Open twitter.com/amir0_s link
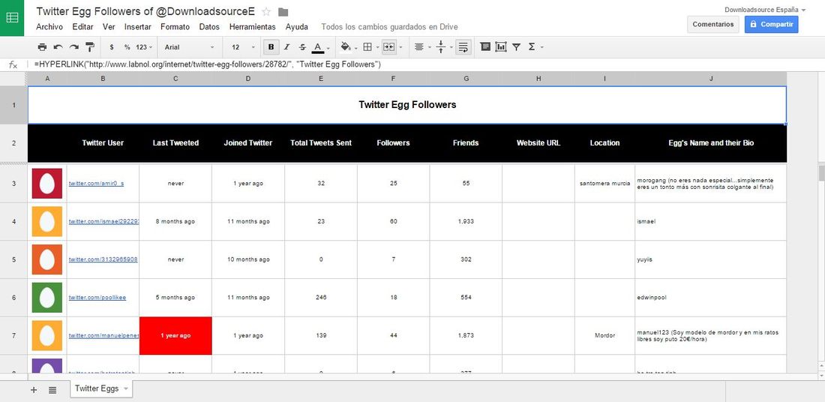The height and width of the screenshot is (402, 825). click(96, 184)
